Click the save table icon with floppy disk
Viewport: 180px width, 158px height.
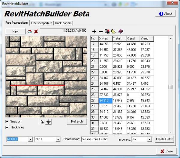pyautogui.click(x=107, y=31)
